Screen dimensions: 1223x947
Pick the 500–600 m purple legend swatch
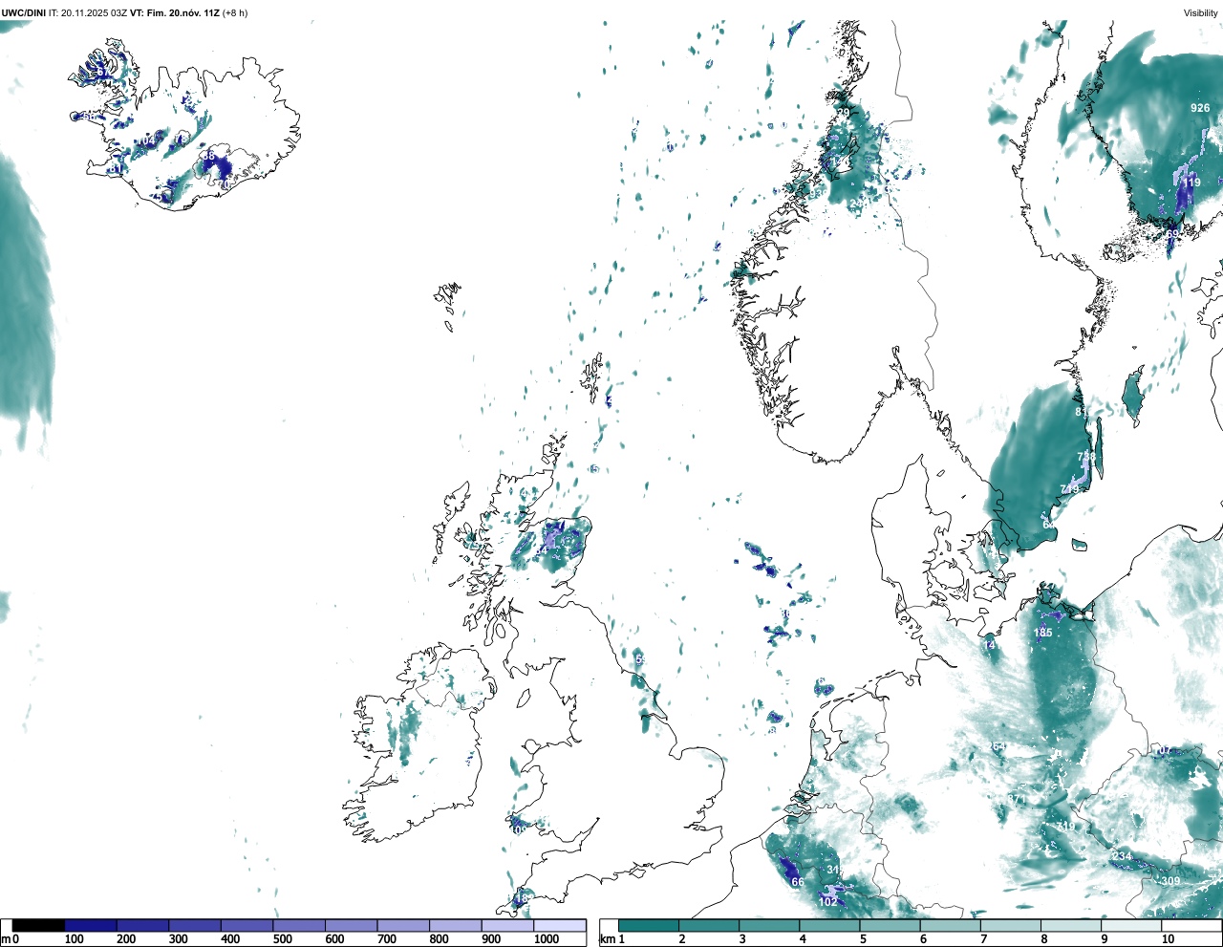[x=299, y=925]
